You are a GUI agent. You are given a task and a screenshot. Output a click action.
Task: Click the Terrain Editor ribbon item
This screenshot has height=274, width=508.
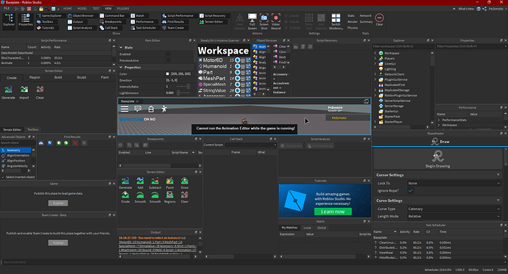click(x=211, y=21)
